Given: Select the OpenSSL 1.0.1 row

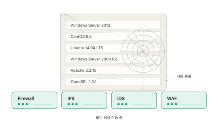Looking at the screenshot, I should point(113,82).
